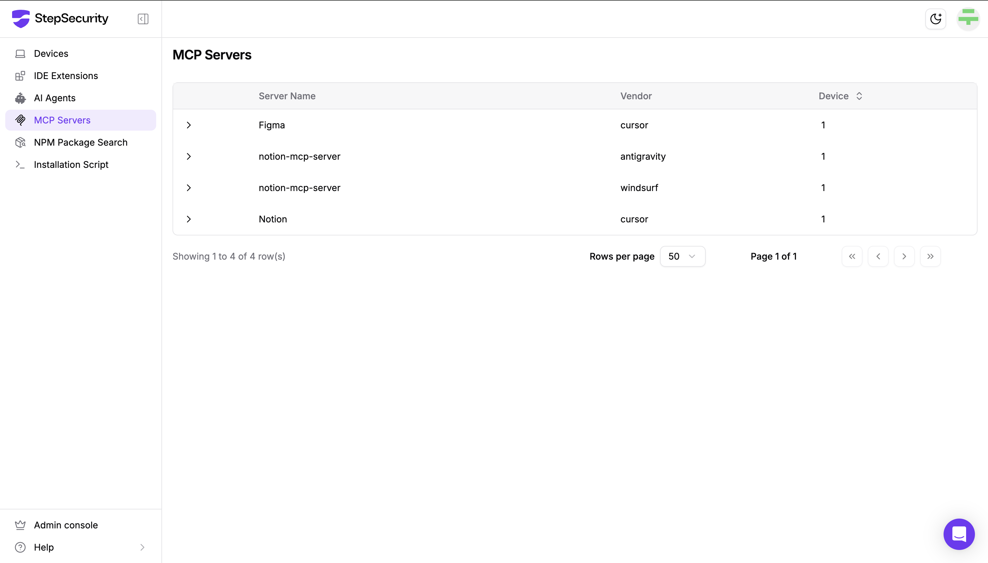
Task: Expand the Help submenu
Action: (x=142, y=547)
